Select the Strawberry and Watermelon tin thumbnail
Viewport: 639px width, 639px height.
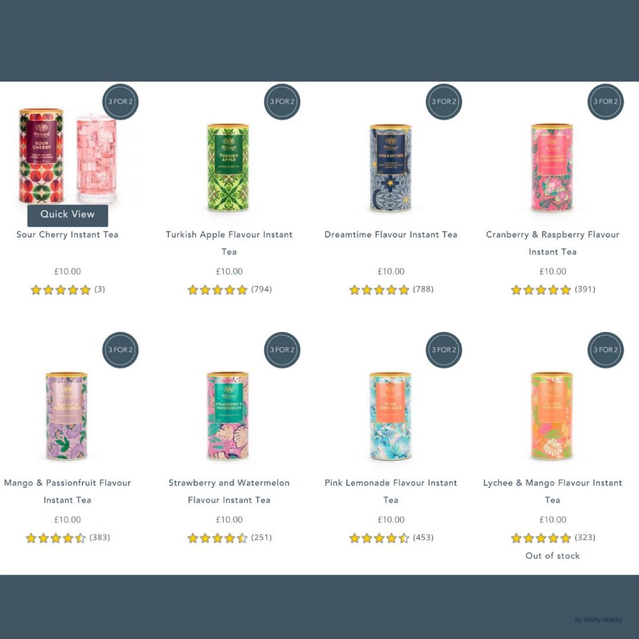pyautogui.click(x=229, y=416)
